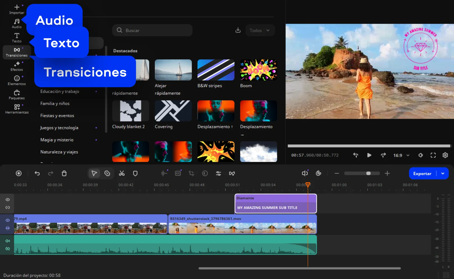Adjust the timeline zoom slider
Screen dimensions: 454x279
368,173
